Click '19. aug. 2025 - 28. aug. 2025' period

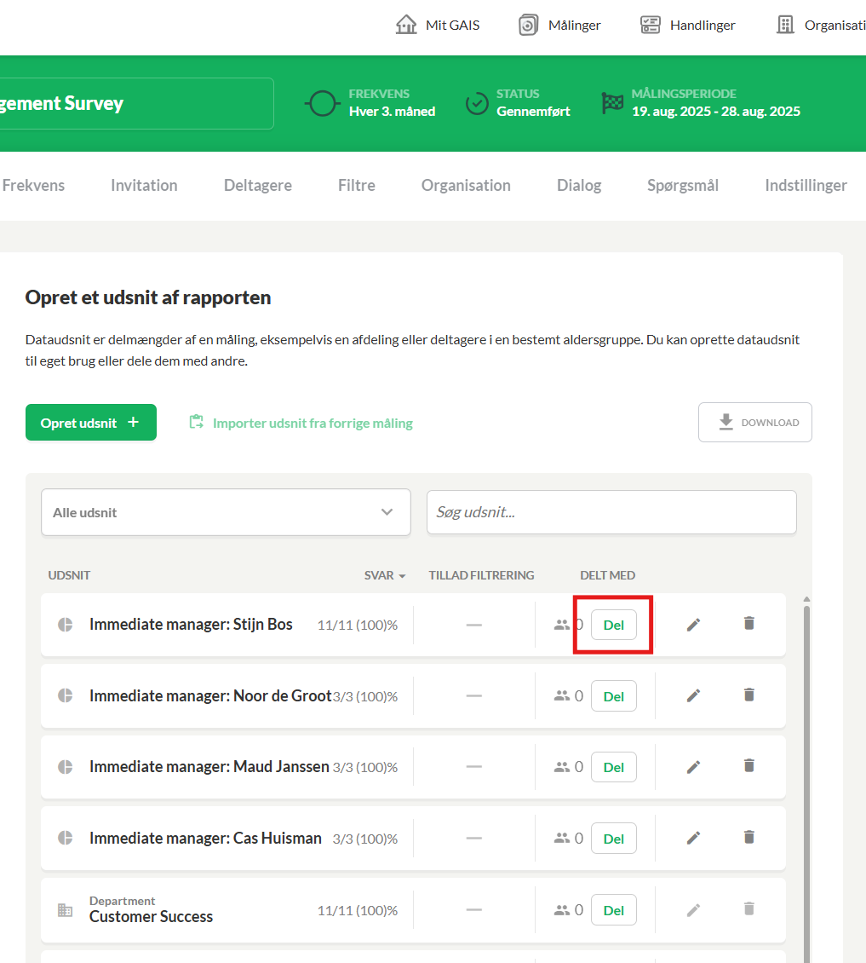click(x=716, y=112)
